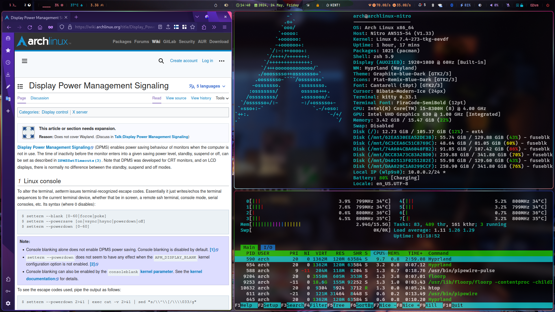
Task: Open the Tools dropdown on the wiki
Action: 222,98
